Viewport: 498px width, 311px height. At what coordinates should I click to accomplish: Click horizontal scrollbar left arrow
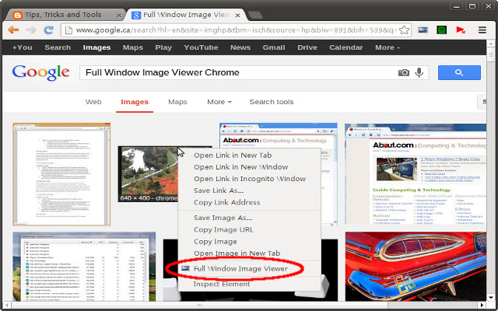(6, 306)
